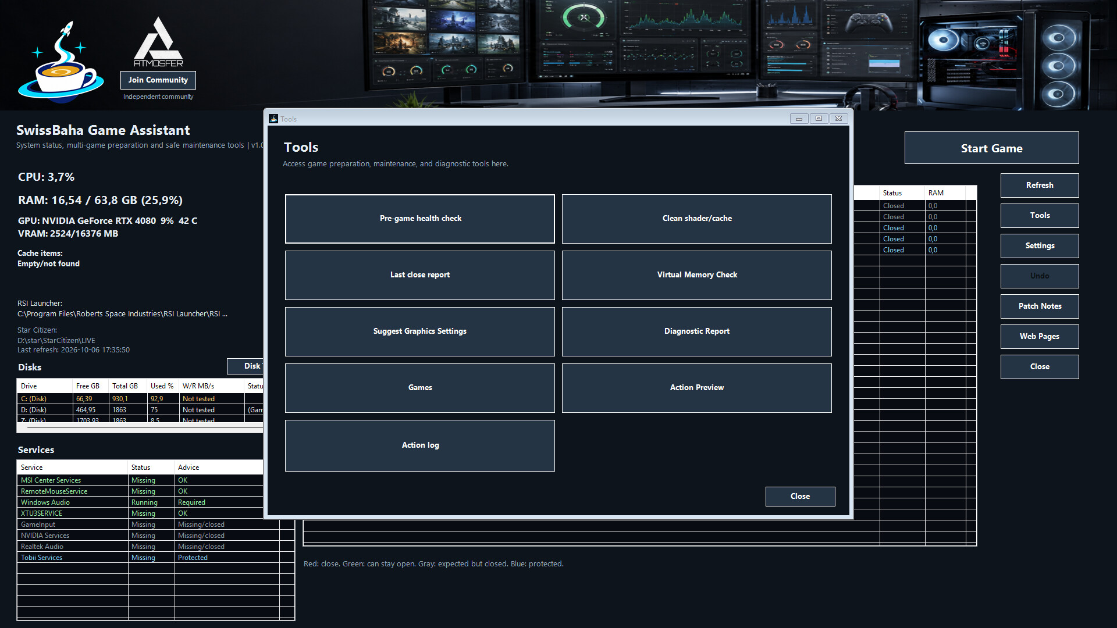The width and height of the screenshot is (1117, 628).
Task: Open Suggest Graphics Settings
Action: pyautogui.click(x=420, y=331)
